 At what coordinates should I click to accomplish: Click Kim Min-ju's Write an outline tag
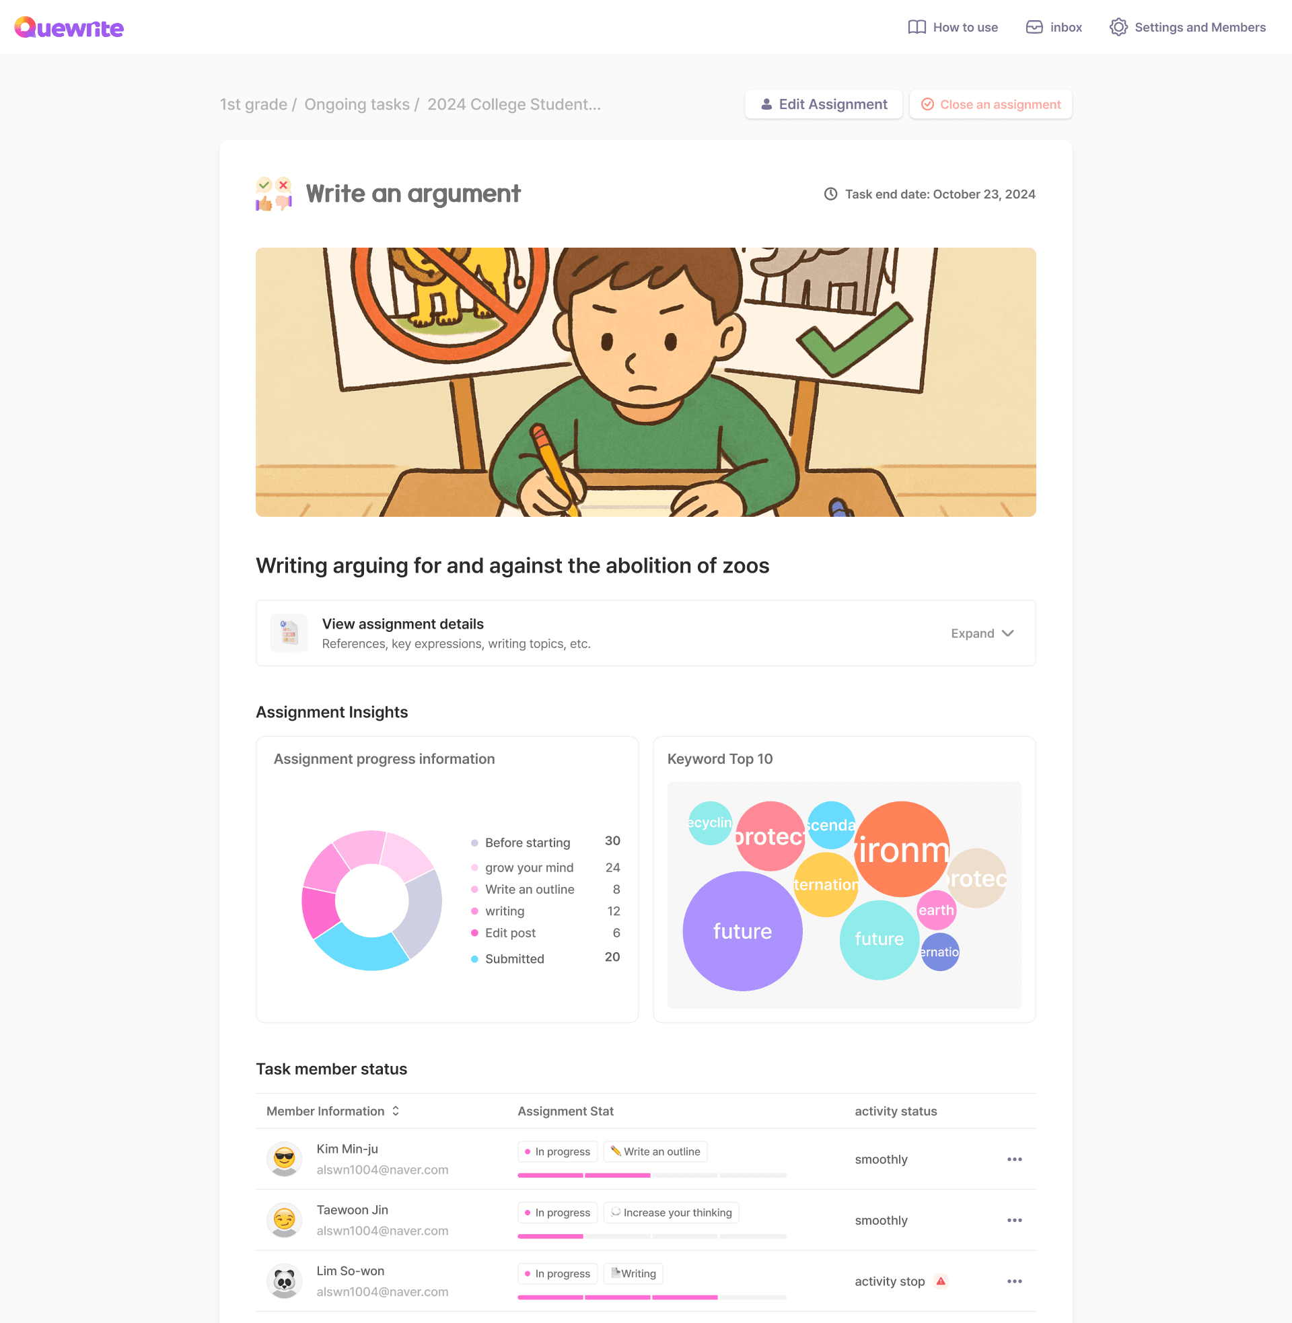(655, 1151)
